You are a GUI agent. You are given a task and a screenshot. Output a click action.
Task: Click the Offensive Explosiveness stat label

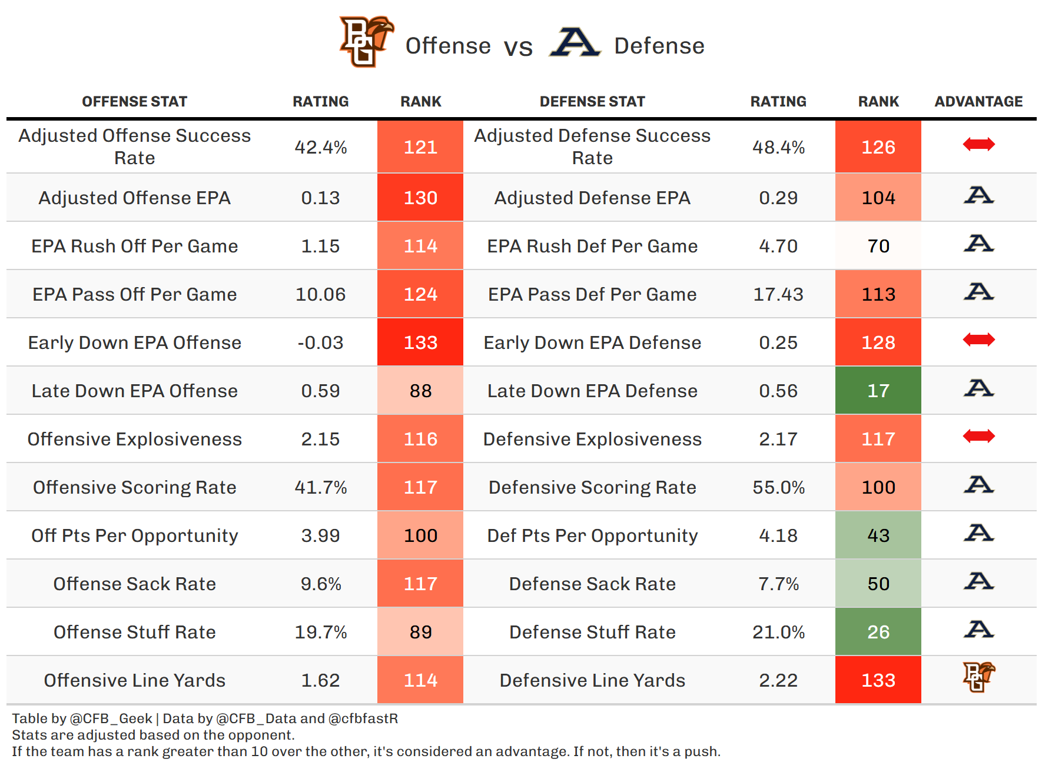(x=134, y=439)
